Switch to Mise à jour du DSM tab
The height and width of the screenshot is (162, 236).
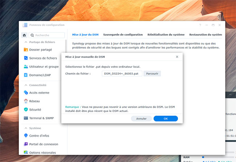(x=85, y=34)
